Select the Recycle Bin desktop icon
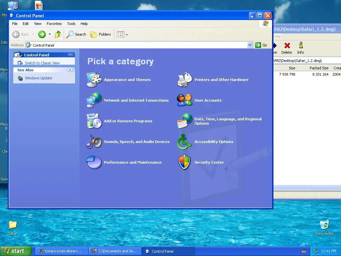 [x=324, y=228]
